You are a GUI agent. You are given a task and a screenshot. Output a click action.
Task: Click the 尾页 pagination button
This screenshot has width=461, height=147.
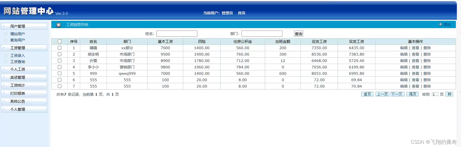tap(413, 94)
